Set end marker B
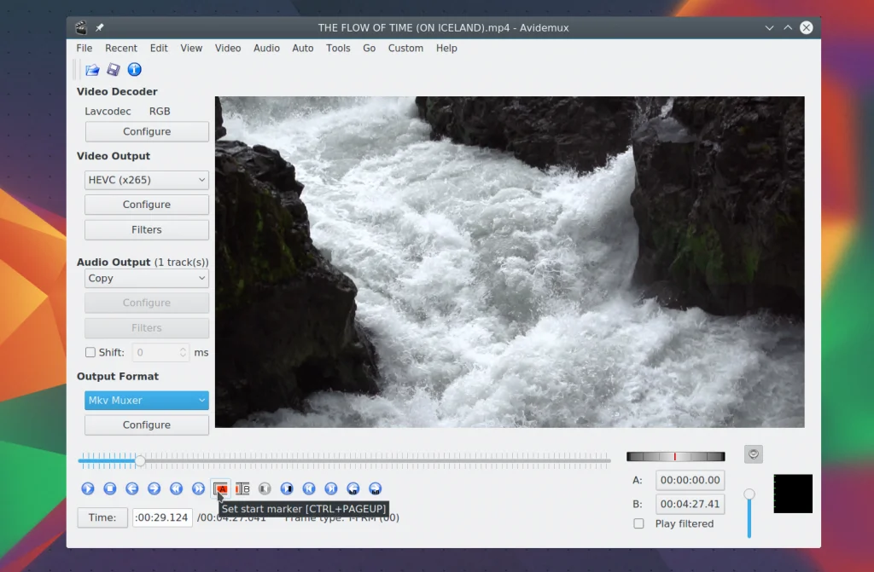The width and height of the screenshot is (874, 572). 242,488
